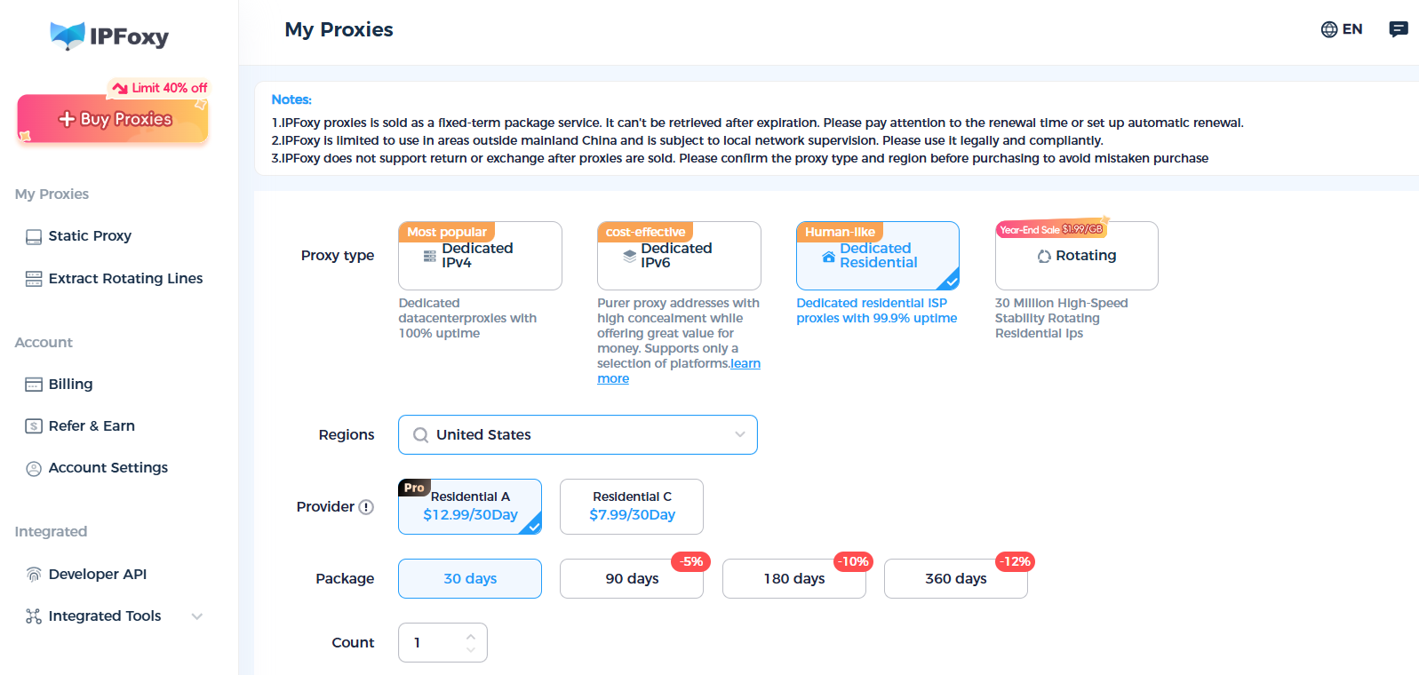Open Extract Rotating Lines page
1419x675 pixels.
tap(125, 279)
